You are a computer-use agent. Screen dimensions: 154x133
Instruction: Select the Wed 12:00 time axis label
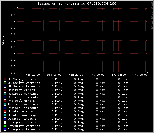33,75
